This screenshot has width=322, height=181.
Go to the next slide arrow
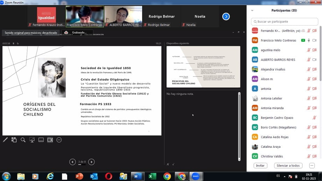point(91,162)
